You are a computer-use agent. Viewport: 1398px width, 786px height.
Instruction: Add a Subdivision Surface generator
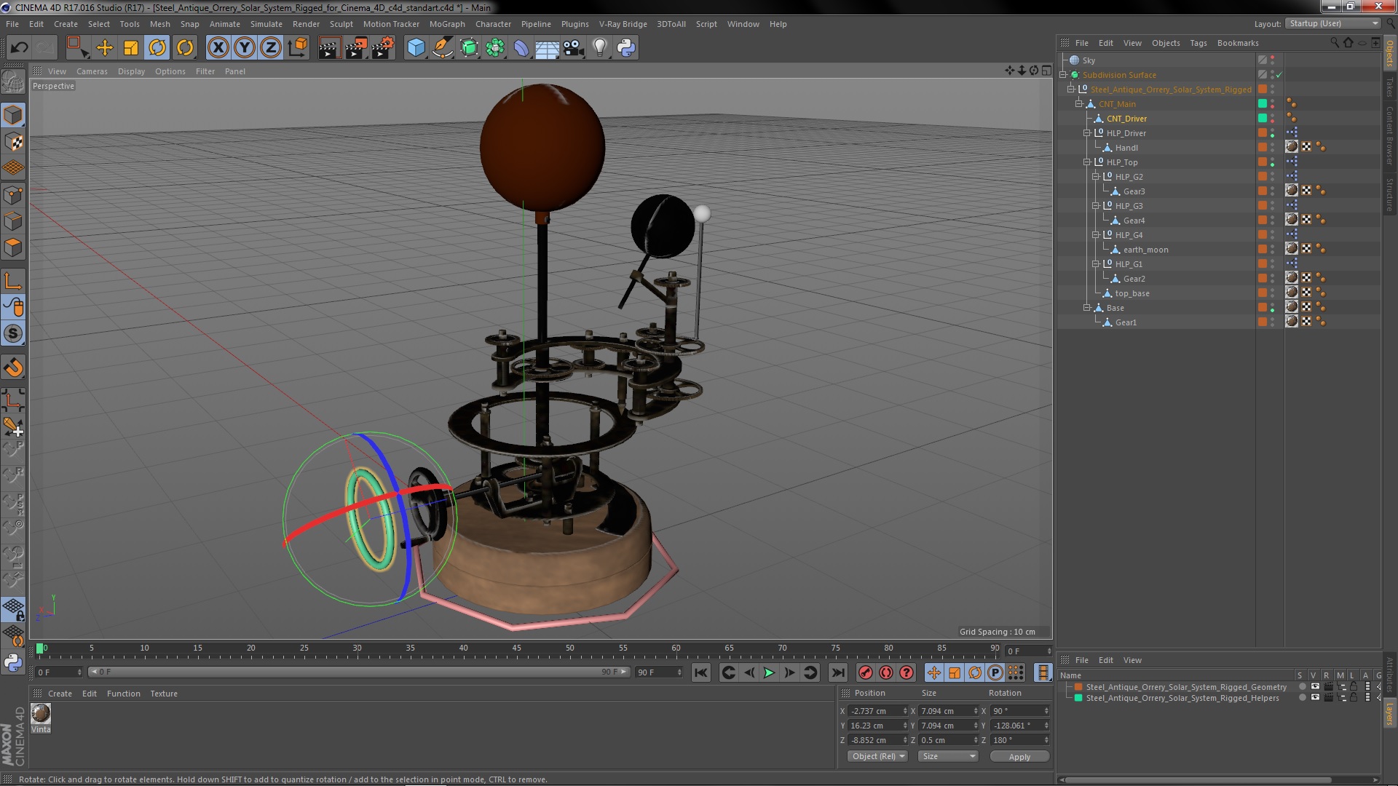(x=469, y=48)
